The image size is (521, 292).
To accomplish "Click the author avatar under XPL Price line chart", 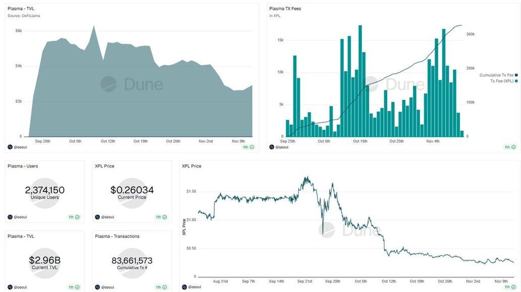I will click(x=185, y=287).
